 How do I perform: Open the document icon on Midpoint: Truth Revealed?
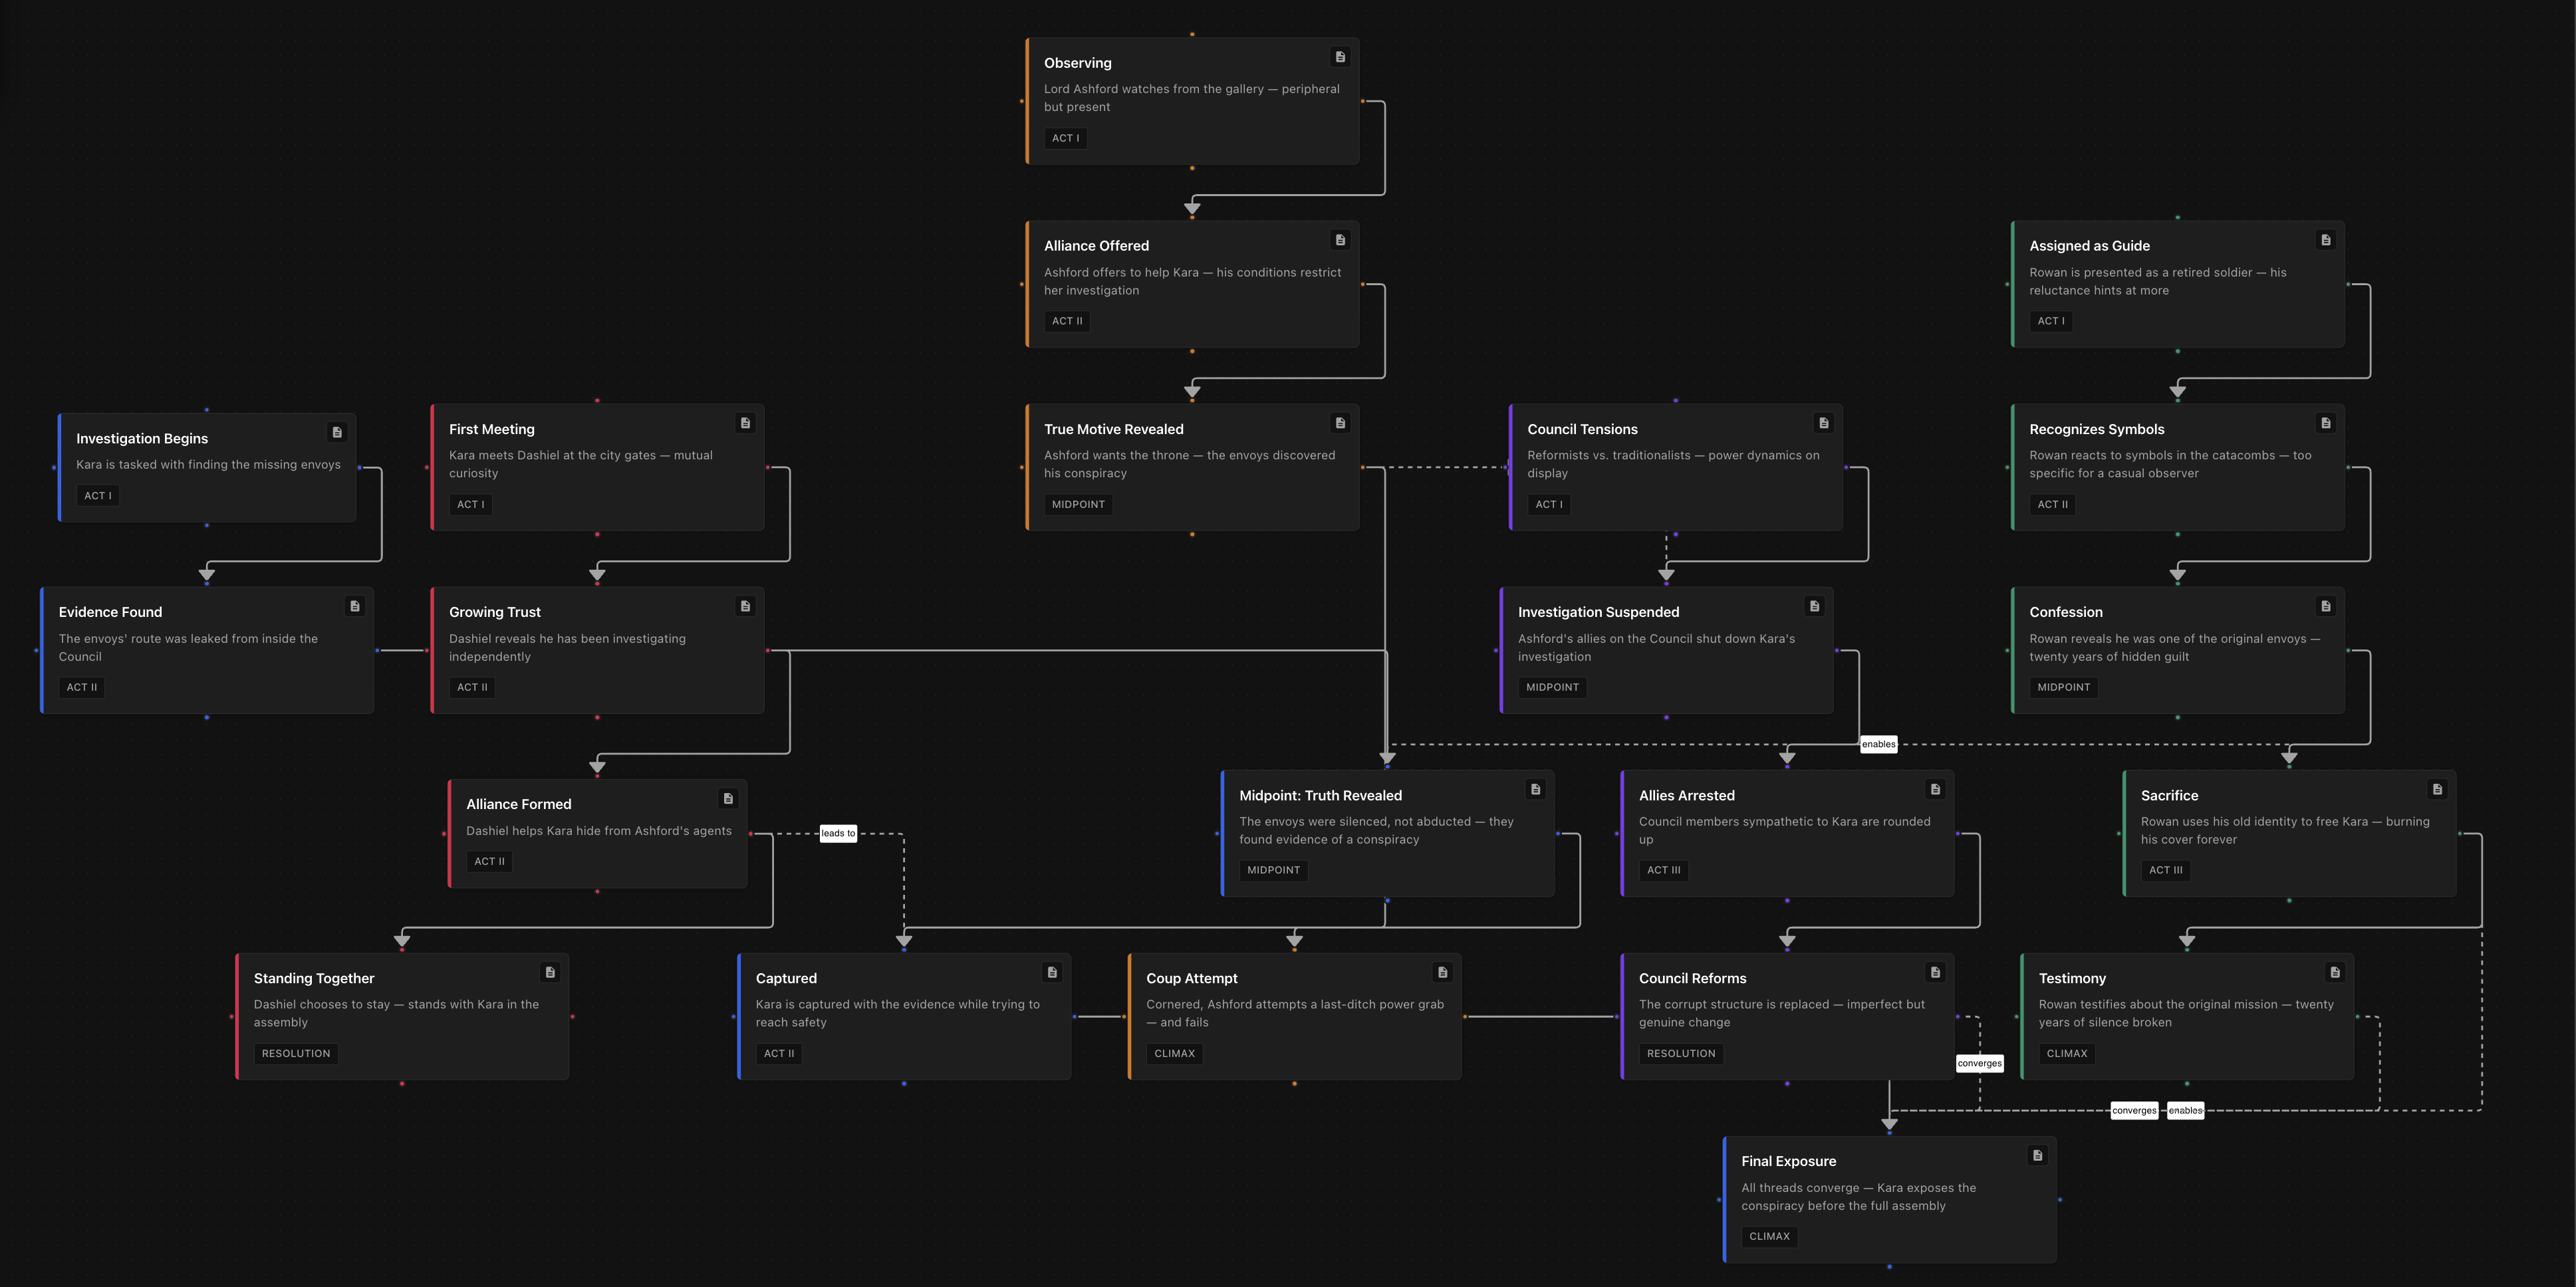coord(1535,789)
